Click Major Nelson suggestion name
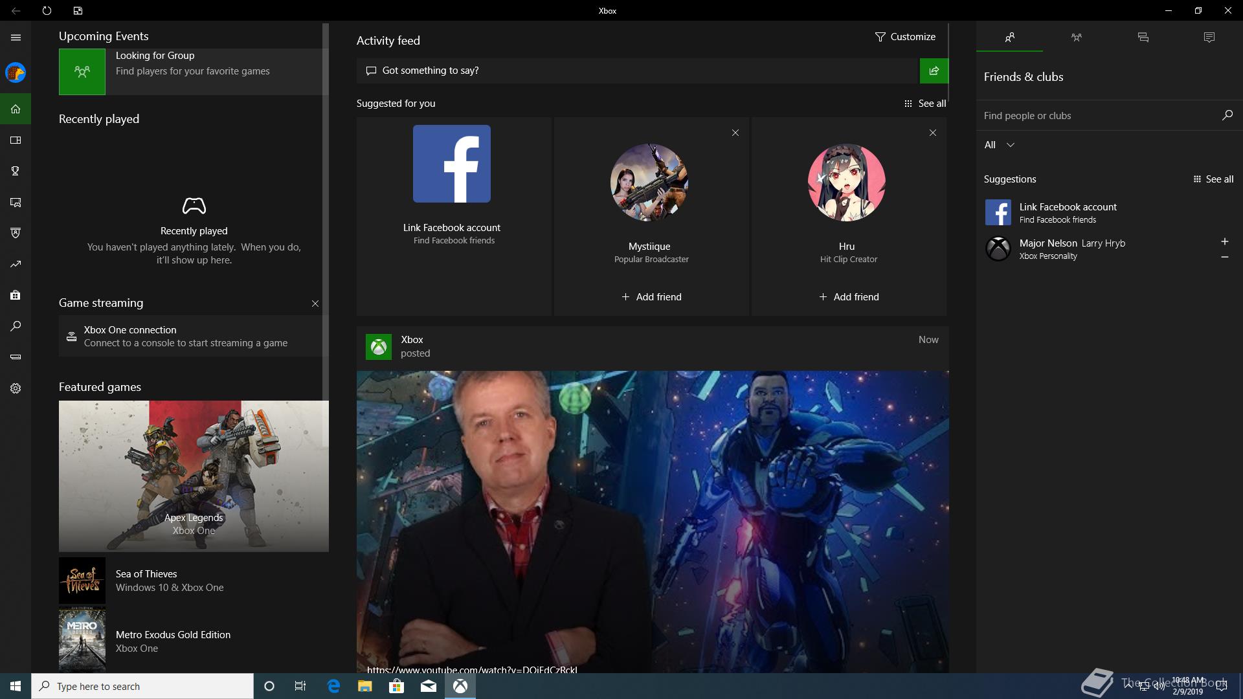Image resolution: width=1243 pixels, height=699 pixels. click(1048, 243)
